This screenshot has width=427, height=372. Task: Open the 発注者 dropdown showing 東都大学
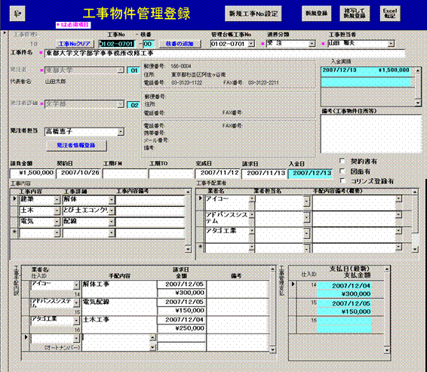pos(121,70)
